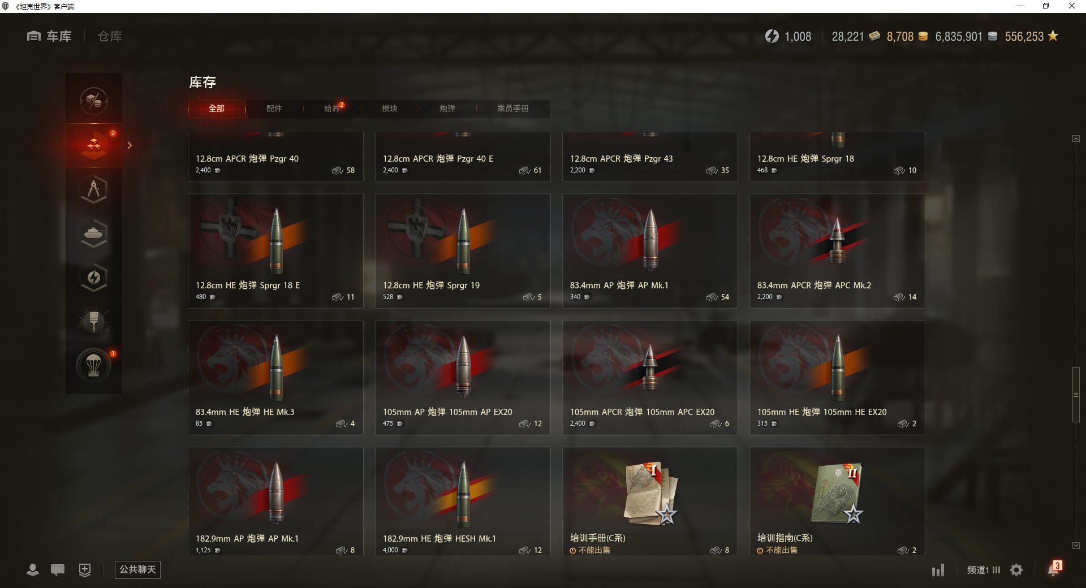Click the signal bars statistics icon
Viewport: 1086px width, 588px height.
tap(938, 570)
